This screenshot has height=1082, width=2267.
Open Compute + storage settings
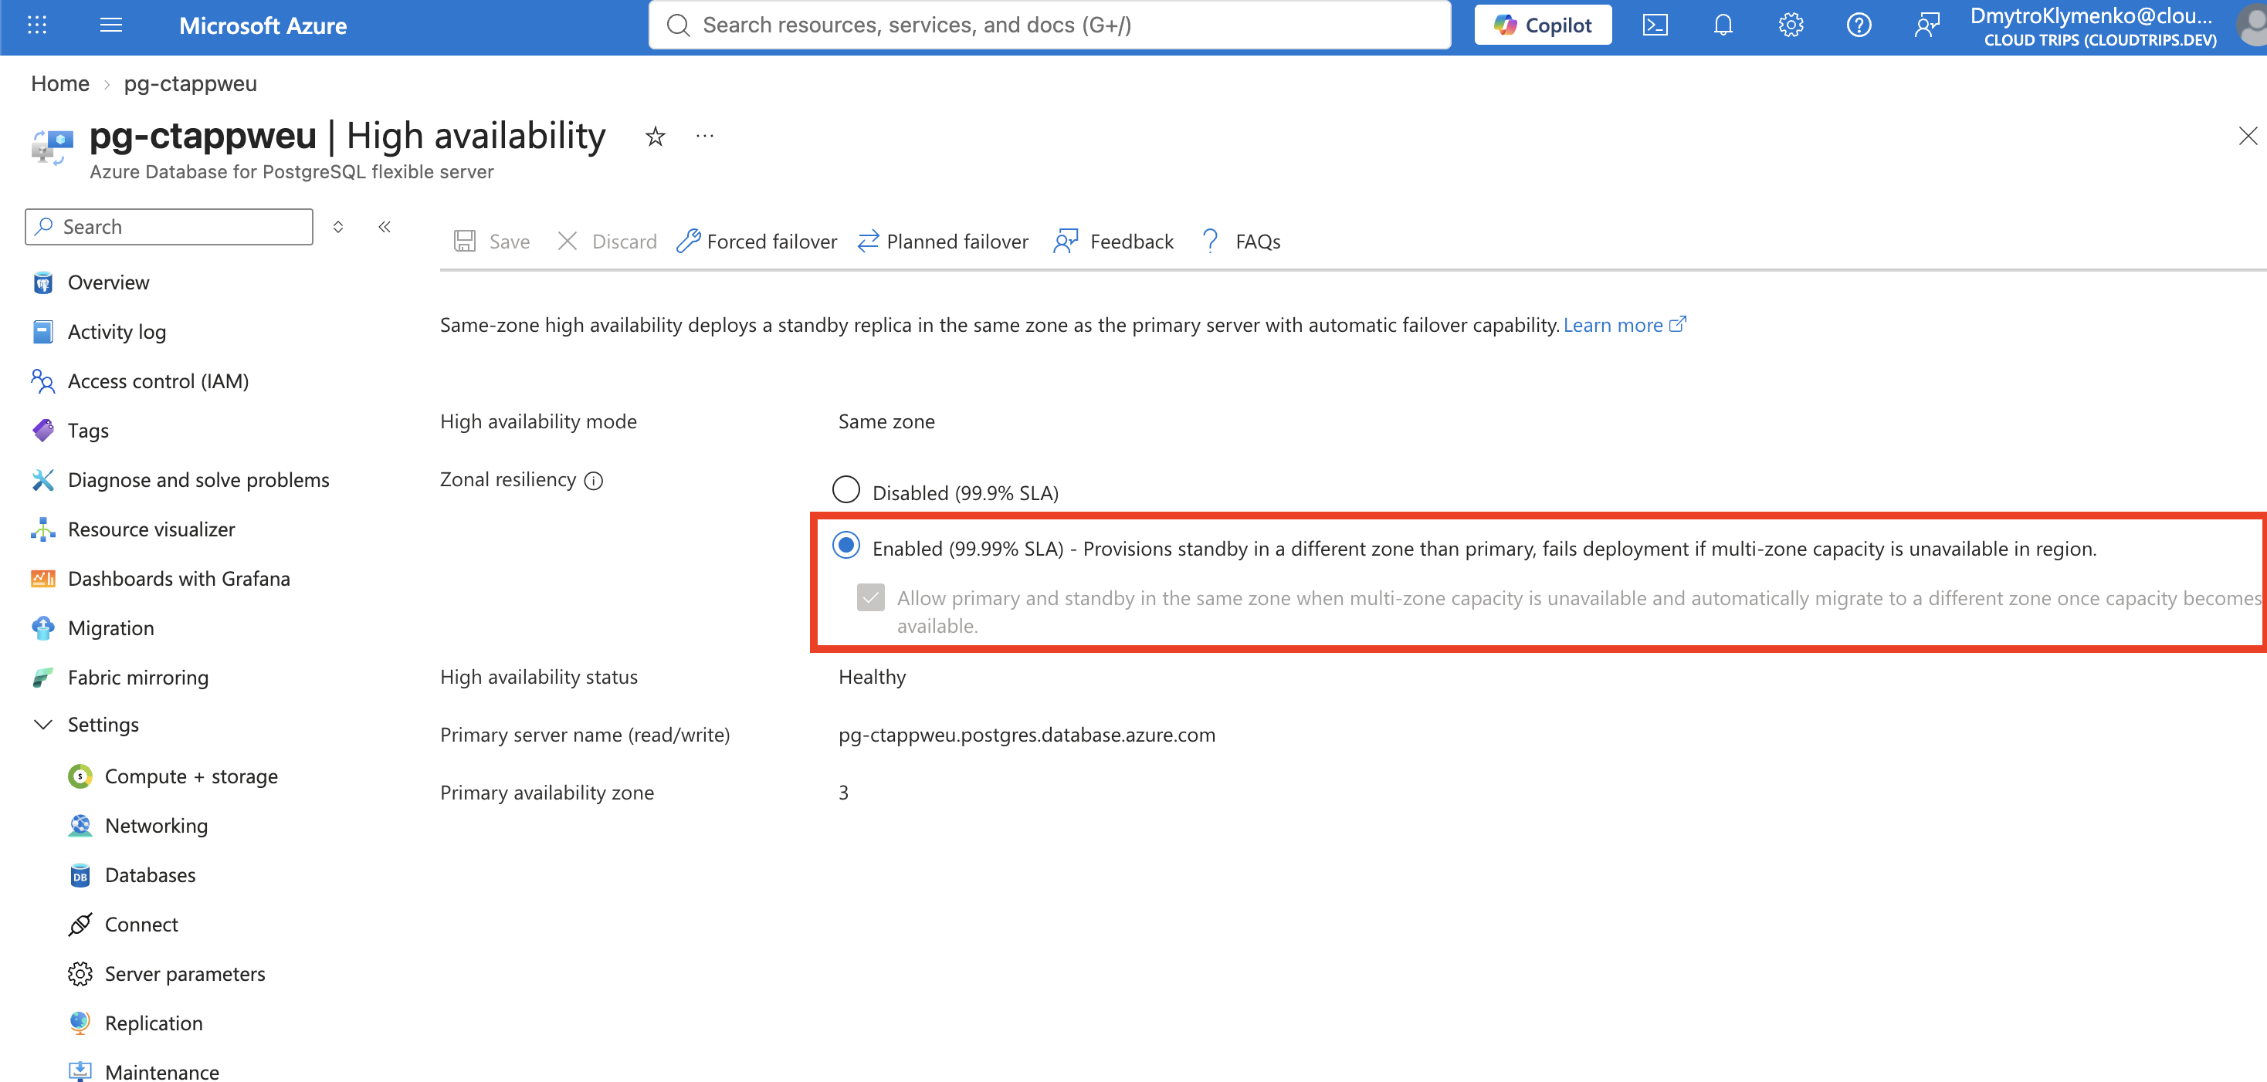[x=191, y=776]
